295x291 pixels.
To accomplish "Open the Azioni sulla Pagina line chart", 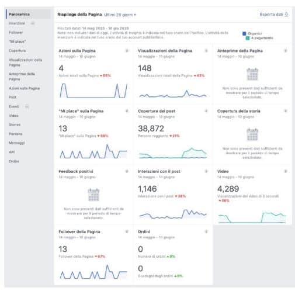I will click(x=93, y=91).
